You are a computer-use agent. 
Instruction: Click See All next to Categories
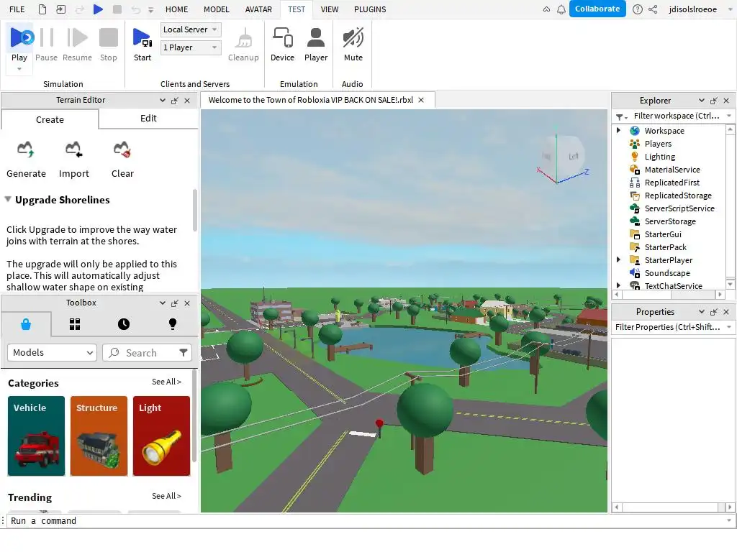pos(166,382)
